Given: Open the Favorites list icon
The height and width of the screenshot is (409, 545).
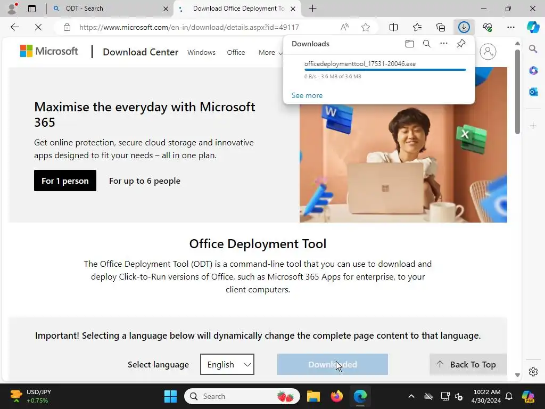Looking at the screenshot, I should pyautogui.click(x=417, y=27).
